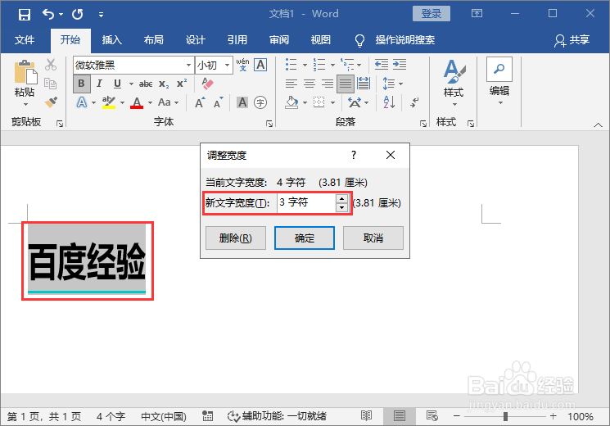Click the Clear Formatting eraser icon
The image size is (610, 426).
(208, 84)
